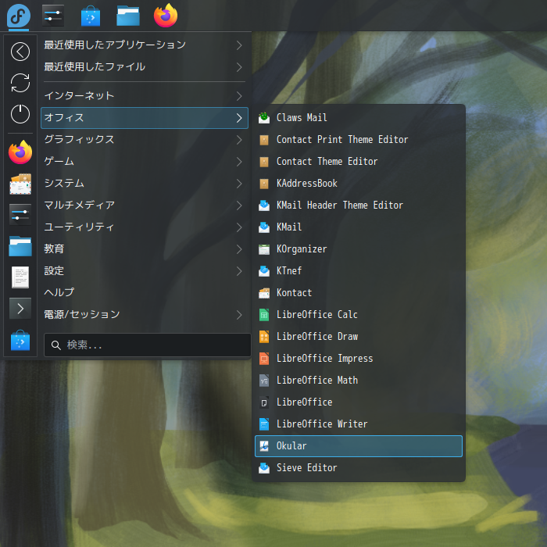Click the Claws Mail icon

264,117
